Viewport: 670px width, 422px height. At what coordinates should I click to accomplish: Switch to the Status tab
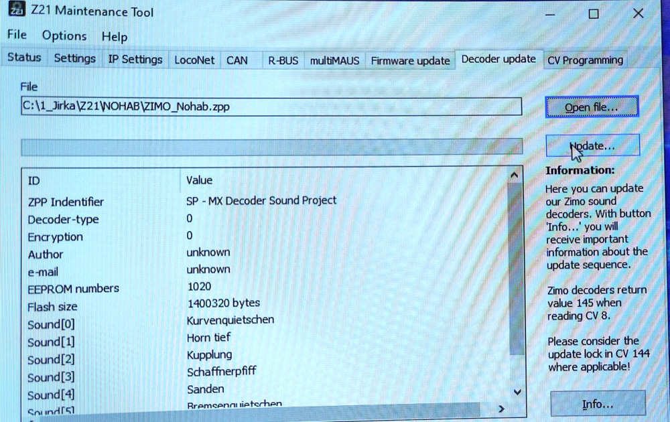[24, 58]
